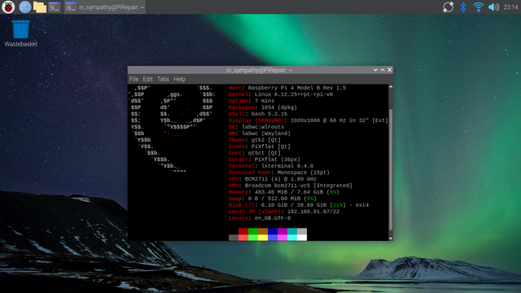Click the WM 'labwc (Wayland)' text
Image resolution: width=521 pixels, height=293 pixels.
[x=266, y=133]
